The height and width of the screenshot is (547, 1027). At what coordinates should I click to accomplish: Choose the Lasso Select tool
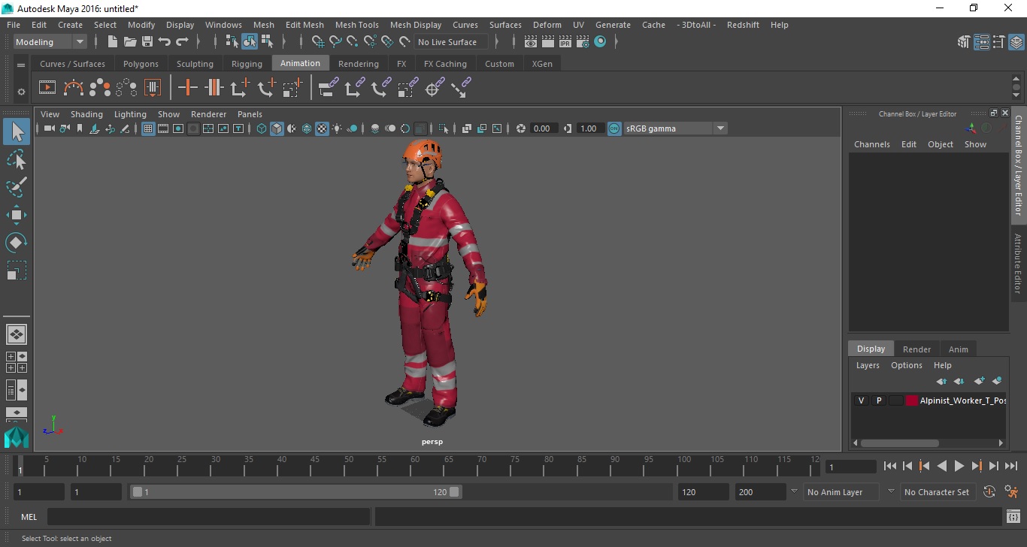click(17, 159)
